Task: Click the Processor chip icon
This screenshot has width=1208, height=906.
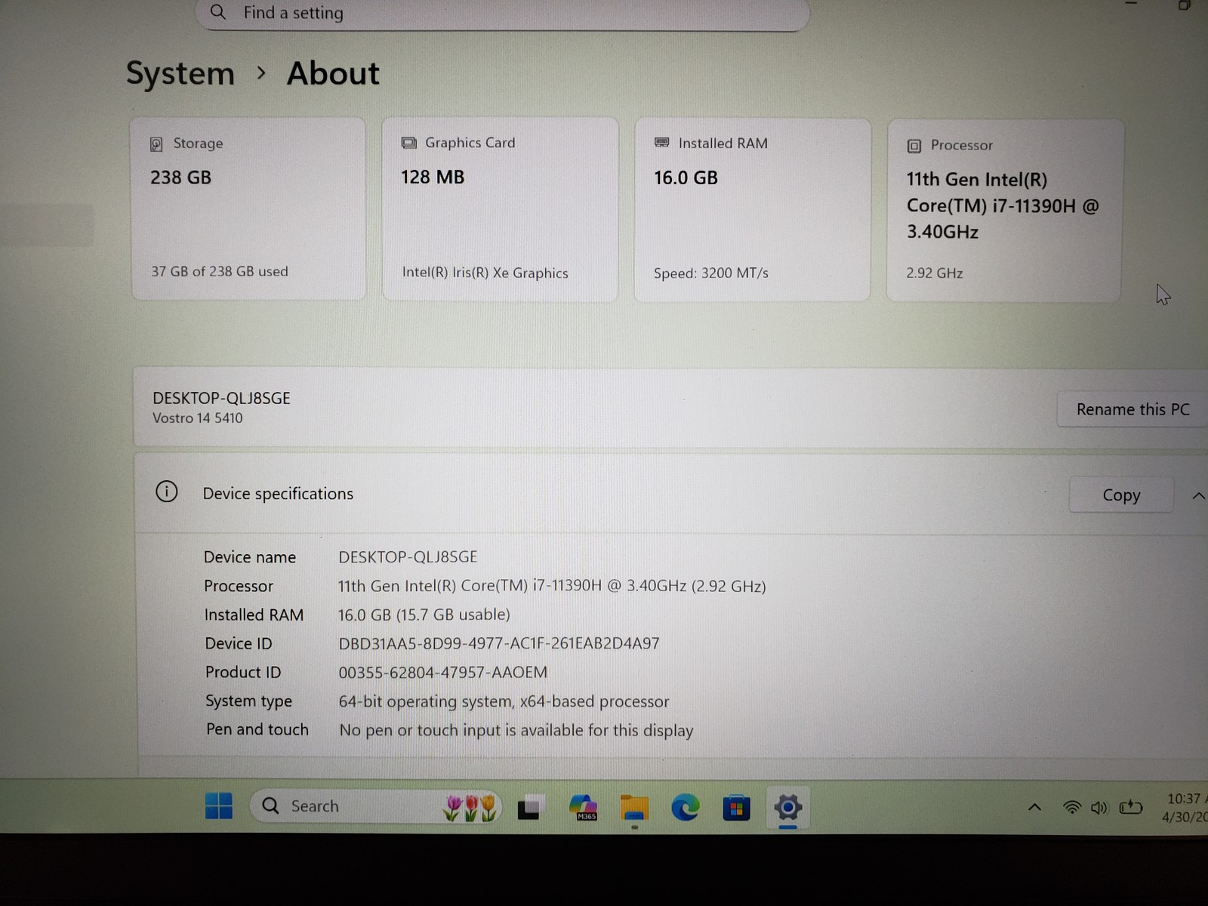Action: pyautogui.click(x=914, y=146)
